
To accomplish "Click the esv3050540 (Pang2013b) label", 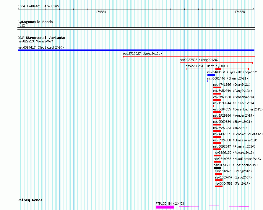I will coord(233,91).
